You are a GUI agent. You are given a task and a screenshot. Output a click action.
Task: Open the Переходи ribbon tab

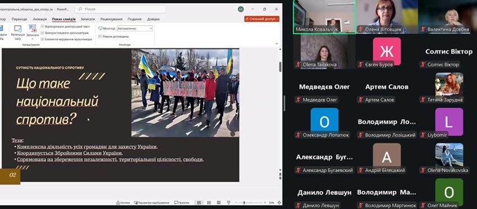pos(19,19)
